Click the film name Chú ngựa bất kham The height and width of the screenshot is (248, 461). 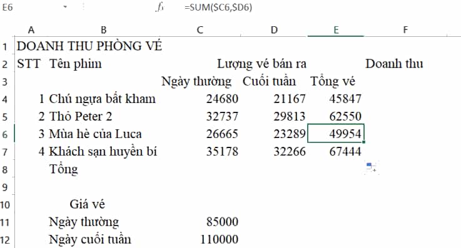coord(103,99)
